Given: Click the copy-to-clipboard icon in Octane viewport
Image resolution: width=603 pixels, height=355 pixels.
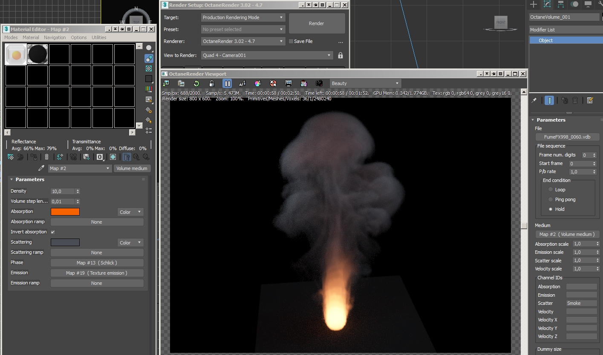Looking at the screenshot, I should point(181,83).
